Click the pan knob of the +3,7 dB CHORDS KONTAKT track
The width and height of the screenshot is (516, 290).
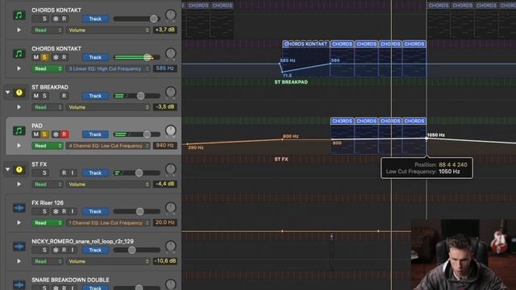pyautogui.click(x=170, y=14)
